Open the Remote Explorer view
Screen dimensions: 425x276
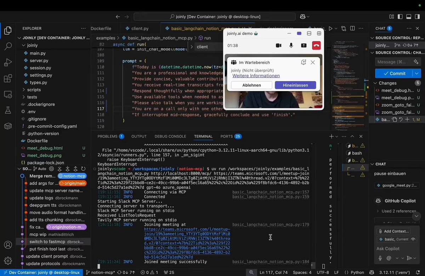[x=8, y=94]
